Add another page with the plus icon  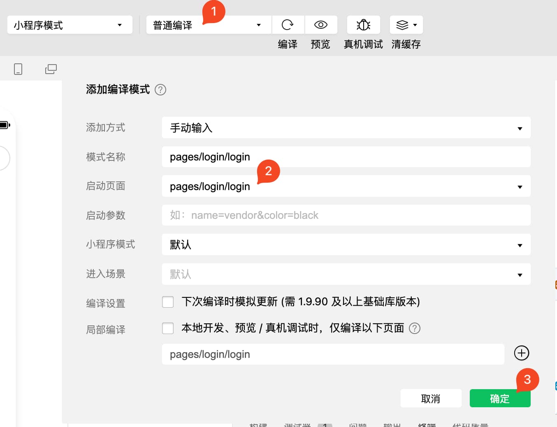click(522, 353)
